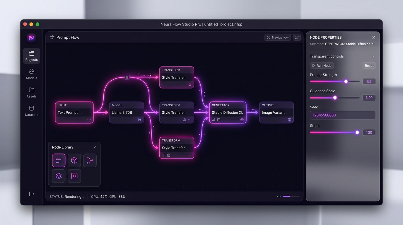Viewport: 403px width, 225px height.
Task: Close the Node Properties panel
Action: point(373,37)
